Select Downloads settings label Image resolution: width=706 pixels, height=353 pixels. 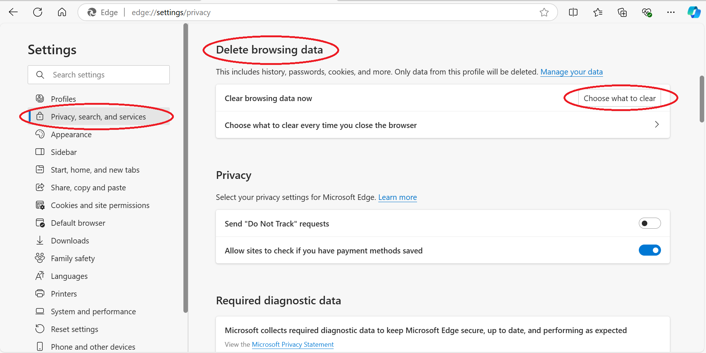click(x=70, y=240)
